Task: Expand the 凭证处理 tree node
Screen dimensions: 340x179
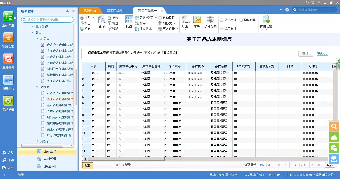Action: [x=32, y=27]
